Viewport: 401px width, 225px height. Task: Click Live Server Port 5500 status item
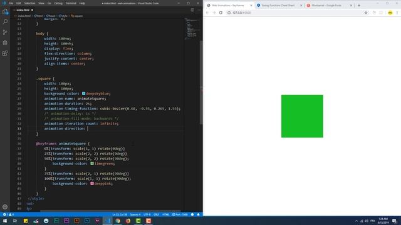pyautogui.click(x=180, y=214)
